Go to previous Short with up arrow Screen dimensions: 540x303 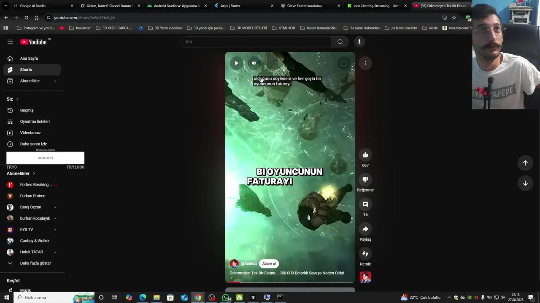coord(525,163)
